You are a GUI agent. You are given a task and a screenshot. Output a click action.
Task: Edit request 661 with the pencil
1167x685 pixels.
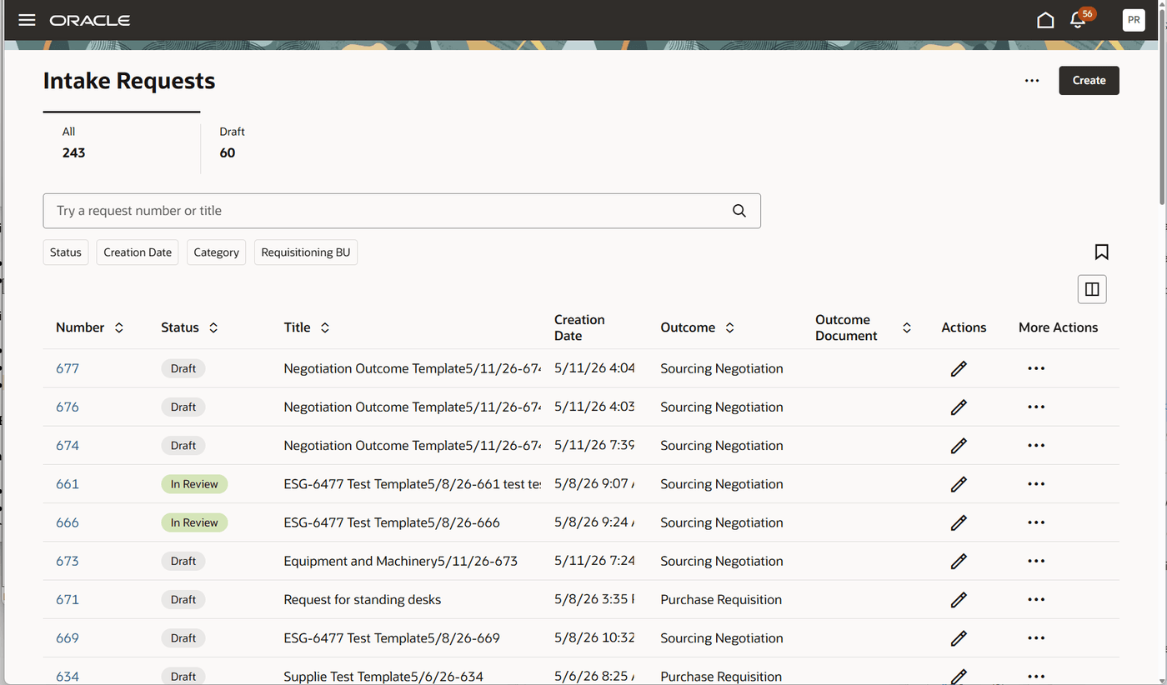[x=959, y=484]
